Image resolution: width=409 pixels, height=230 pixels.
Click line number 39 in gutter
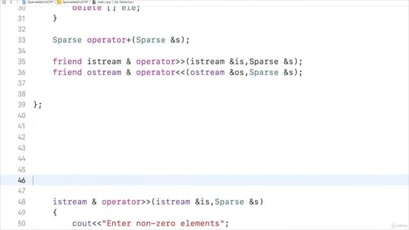point(22,105)
